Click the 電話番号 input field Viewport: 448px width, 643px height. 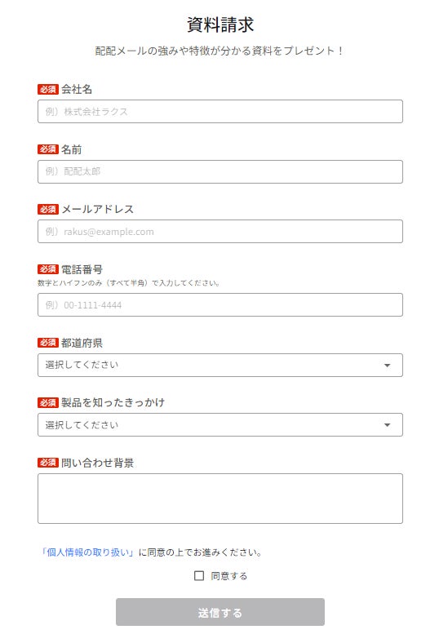pos(220,304)
